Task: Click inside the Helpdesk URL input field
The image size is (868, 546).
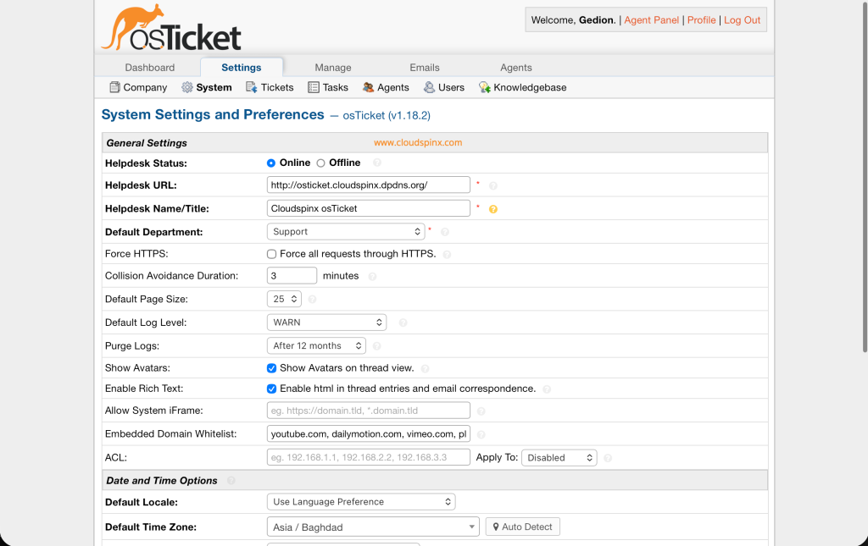Action: tap(368, 184)
